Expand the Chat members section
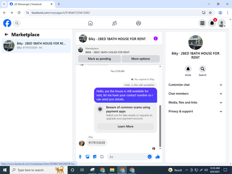The width and height of the screenshot is (232, 174). [195, 94]
